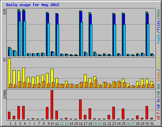Click day 1 on the x-axis
The image size is (162, 127).
(x=10, y=124)
